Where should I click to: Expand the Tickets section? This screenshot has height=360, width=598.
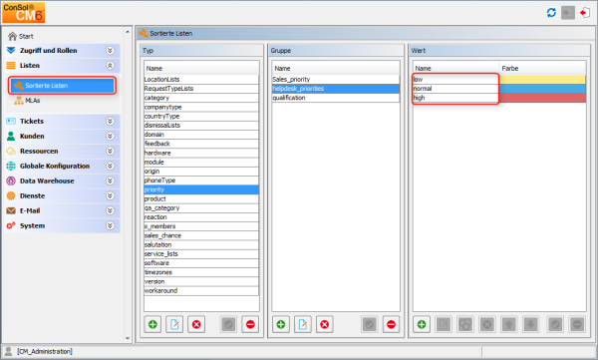(x=111, y=121)
